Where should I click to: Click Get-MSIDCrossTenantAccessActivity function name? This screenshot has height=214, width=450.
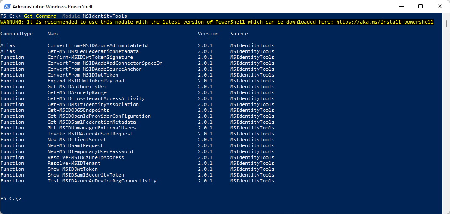tap(96, 98)
